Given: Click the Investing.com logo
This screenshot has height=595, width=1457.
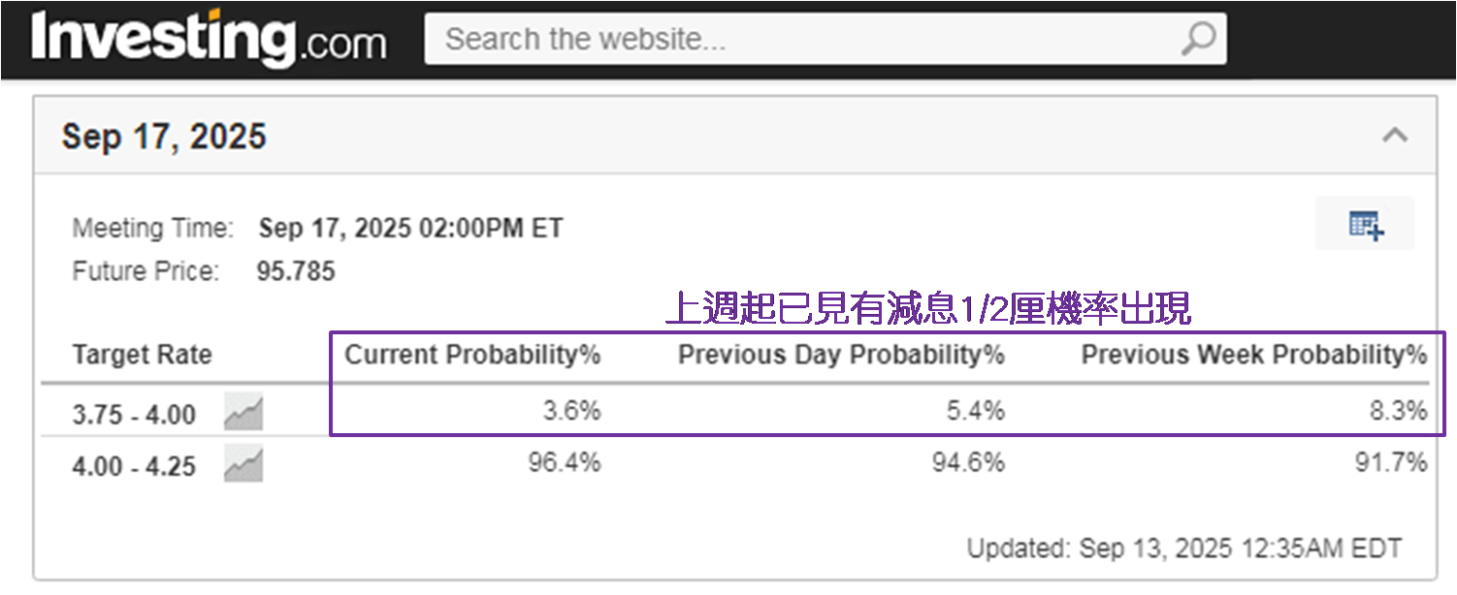Looking at the screenshot, I should pyautogui.click(x=209, y=40).
